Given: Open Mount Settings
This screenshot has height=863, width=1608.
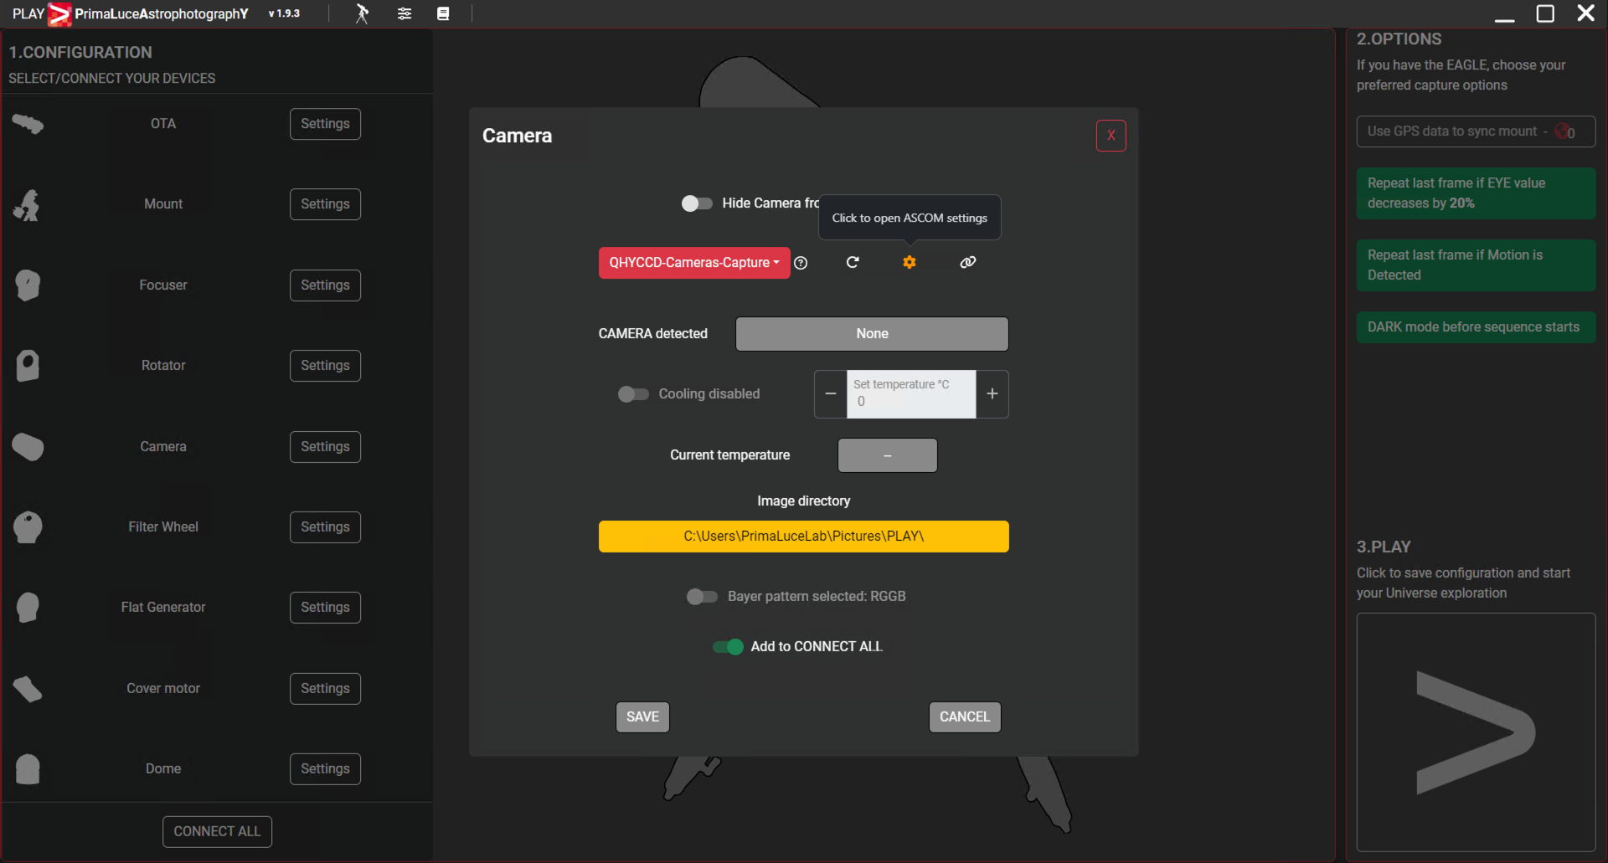Looking at the screenshot, I should coord(325,204).
